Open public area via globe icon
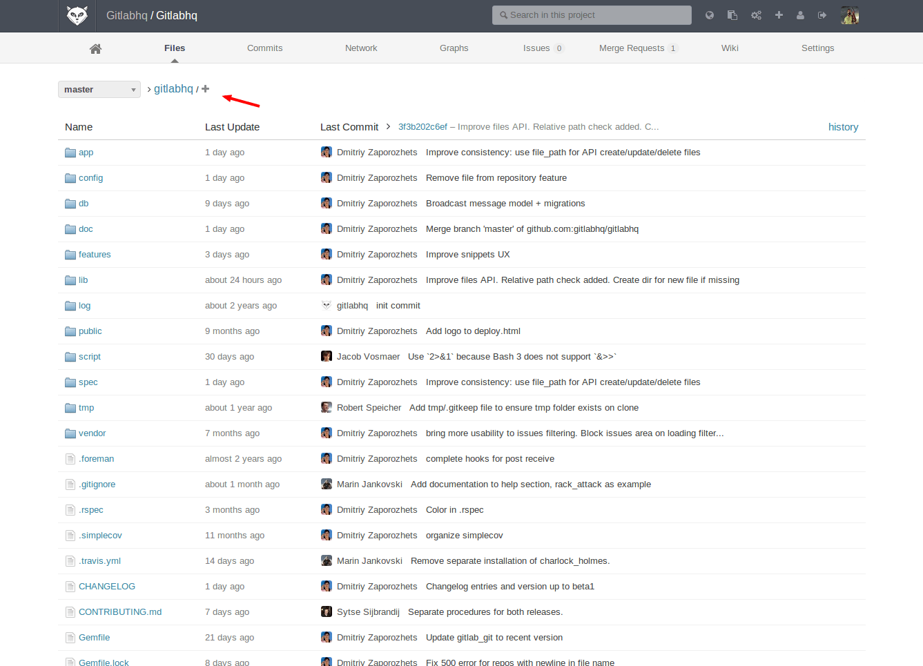 pyautogui.click(x=709, y=15)
